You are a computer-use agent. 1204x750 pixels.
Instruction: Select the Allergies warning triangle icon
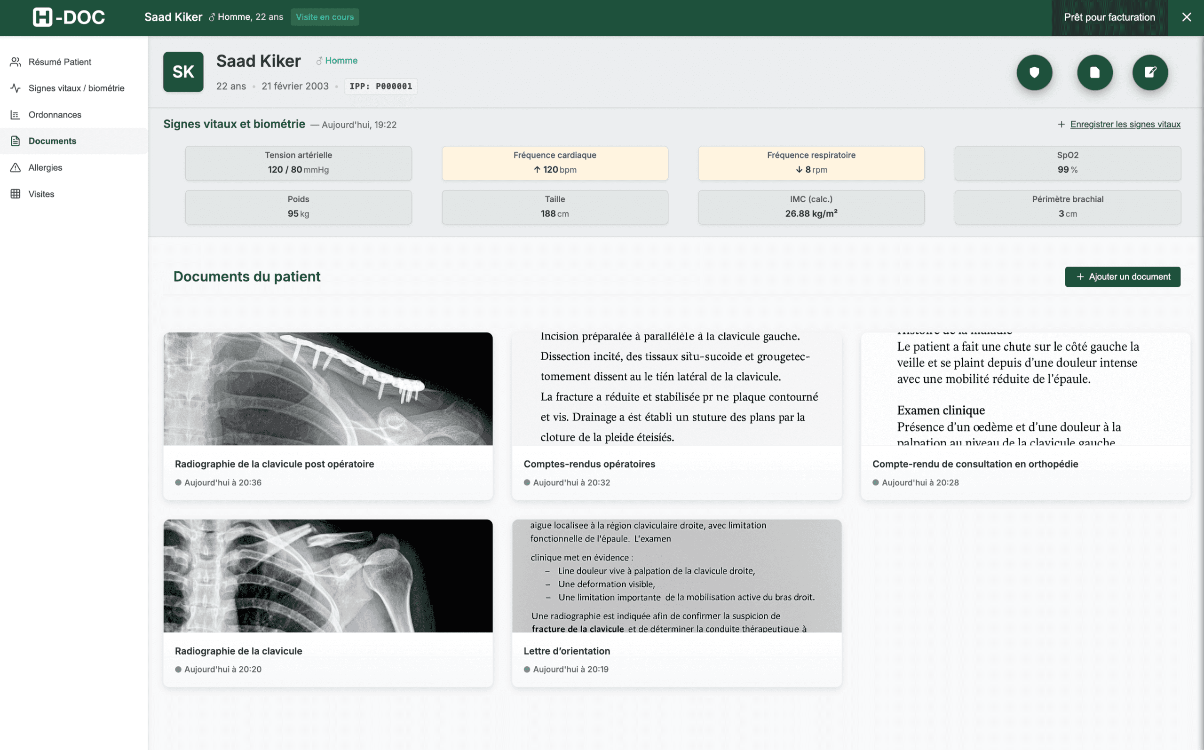tap(15, 167)
